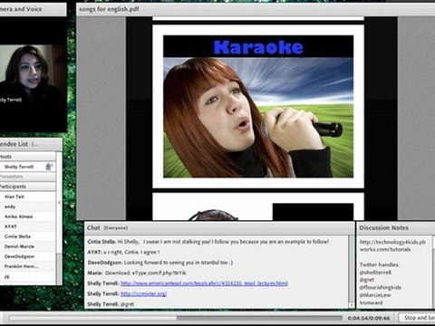Click the blue Karaoke heading on slide

point(258,47)
